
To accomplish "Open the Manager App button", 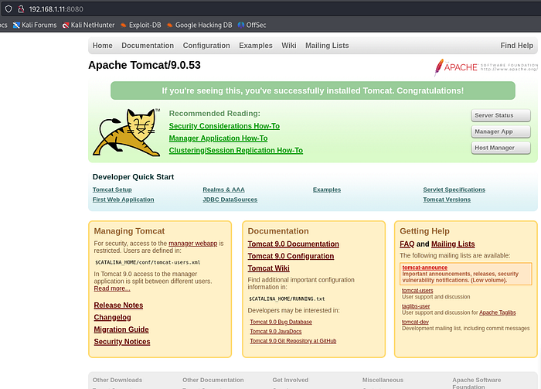I will (500, 131).
